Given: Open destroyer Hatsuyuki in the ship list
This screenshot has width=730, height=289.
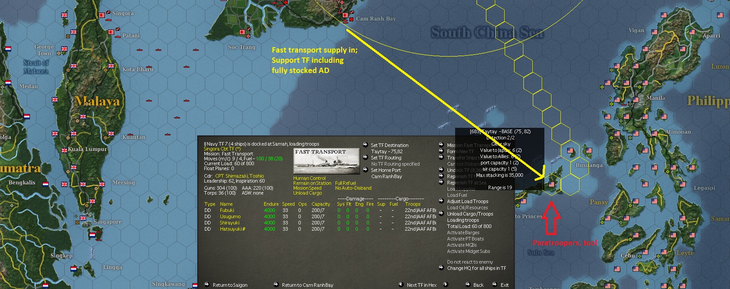Looking at the screenshot, I should coord(232,229).
